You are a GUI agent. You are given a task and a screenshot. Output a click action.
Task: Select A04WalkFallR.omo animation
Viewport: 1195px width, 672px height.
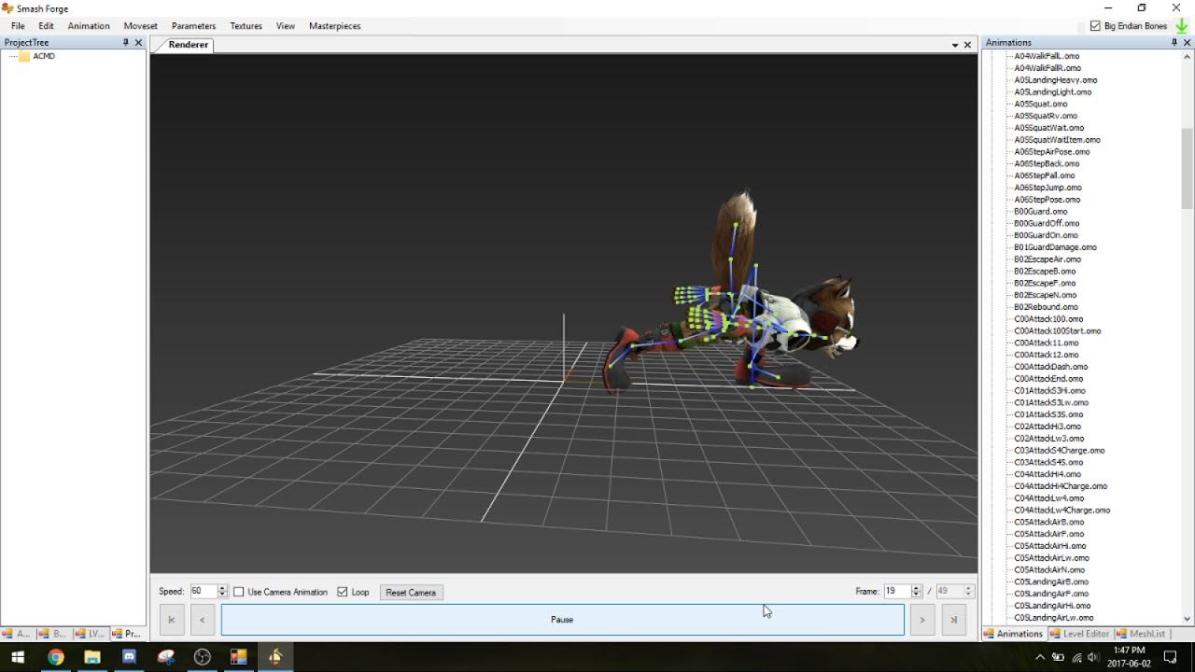point(1047,68)
